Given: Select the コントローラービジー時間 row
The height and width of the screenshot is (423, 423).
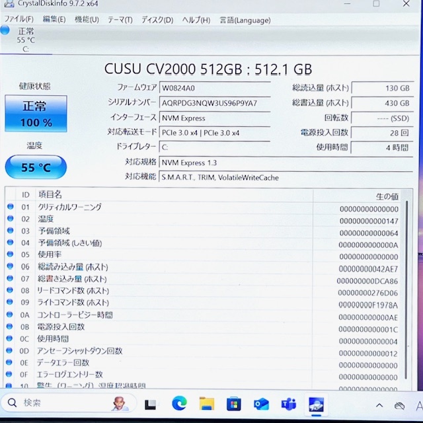Looking at the screenshot, I should click(203, 315).
